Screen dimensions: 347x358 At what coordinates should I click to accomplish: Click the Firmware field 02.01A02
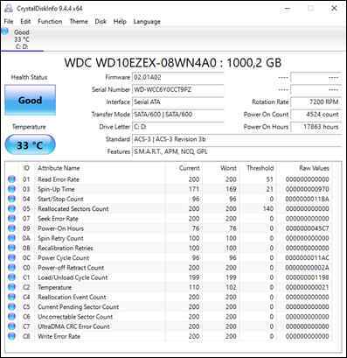[x=178, y=77]
